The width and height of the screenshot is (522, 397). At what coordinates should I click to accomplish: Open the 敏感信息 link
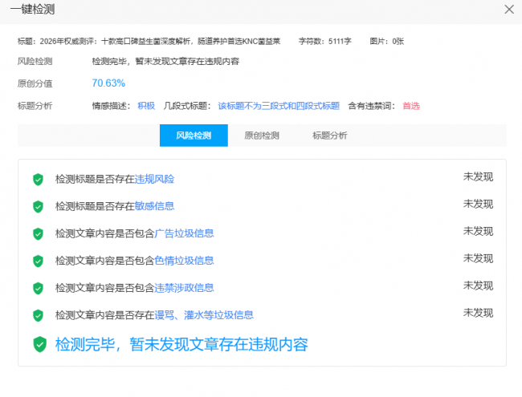pyautogui.click(x=154, y=207)
